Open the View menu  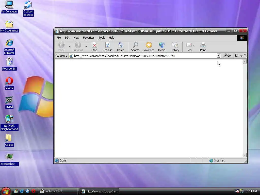tap(76, 38)
